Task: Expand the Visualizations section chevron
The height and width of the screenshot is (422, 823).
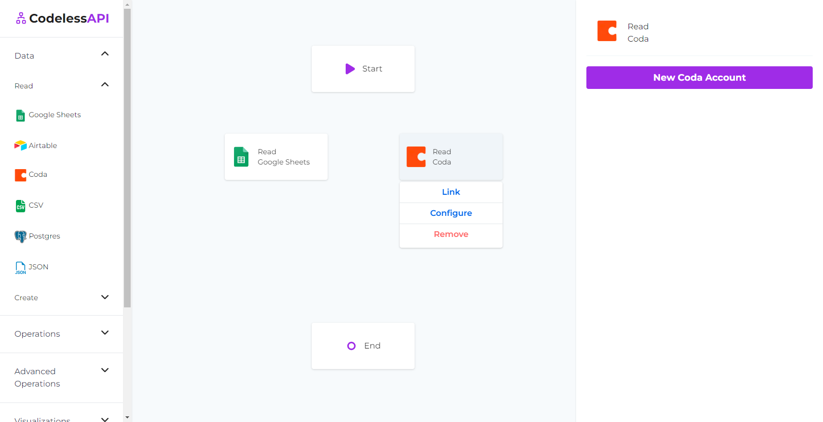Action: click(105, 419)
